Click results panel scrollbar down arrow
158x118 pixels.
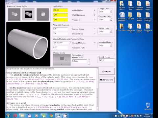click(97, 109)
